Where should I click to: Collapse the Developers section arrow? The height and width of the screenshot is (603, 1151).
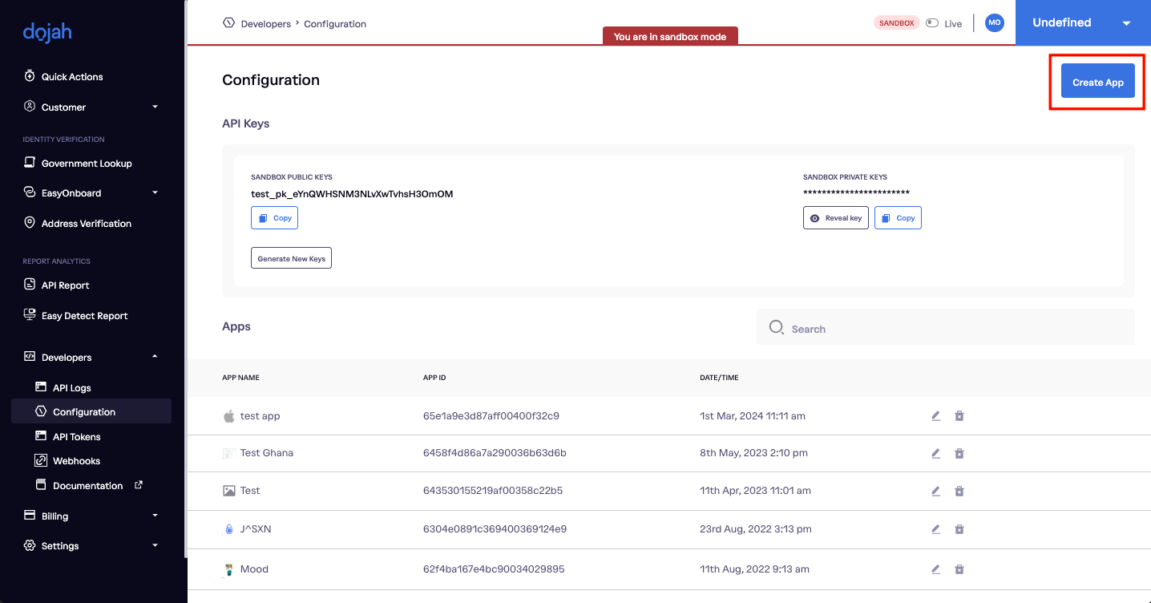click(x=155, y=357)
